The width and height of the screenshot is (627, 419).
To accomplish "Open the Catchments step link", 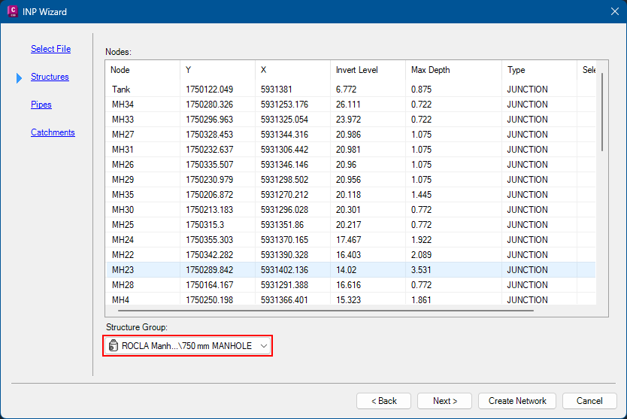I will tap(53, 132).
